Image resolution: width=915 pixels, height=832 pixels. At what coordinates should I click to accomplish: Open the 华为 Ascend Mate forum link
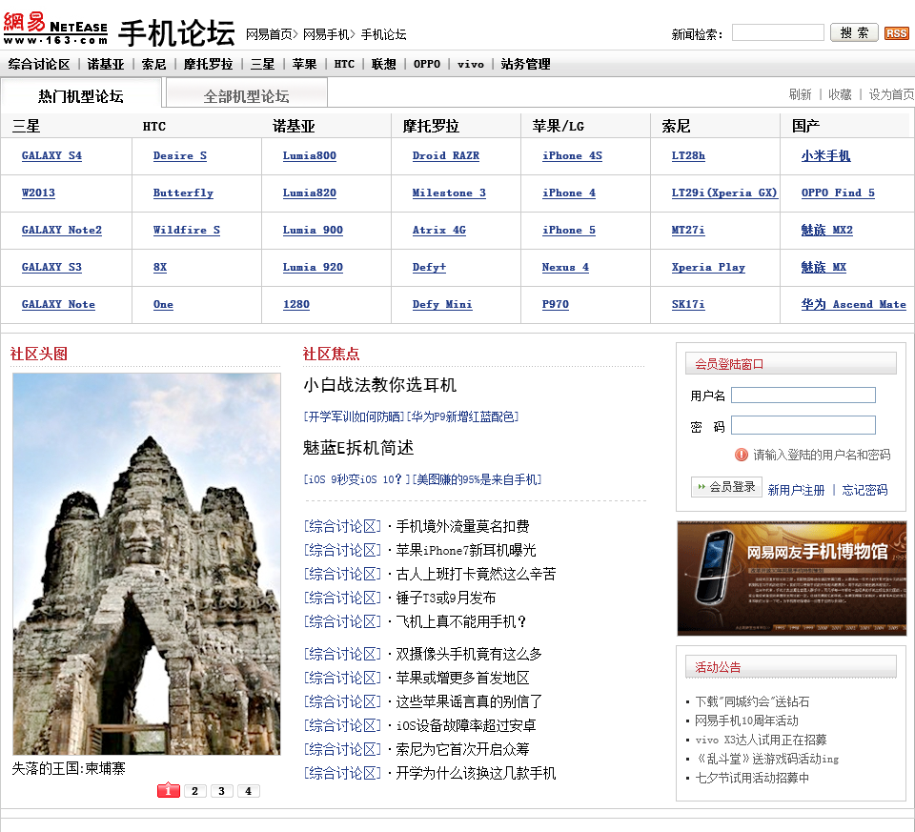854,305
